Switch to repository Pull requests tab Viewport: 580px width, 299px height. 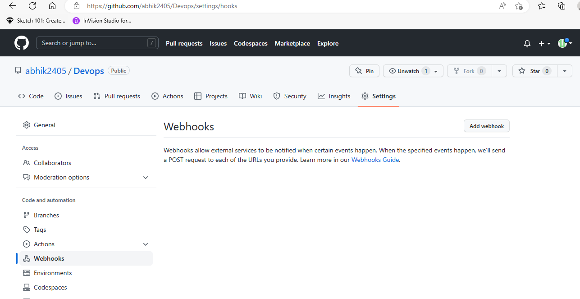(117, 96)
